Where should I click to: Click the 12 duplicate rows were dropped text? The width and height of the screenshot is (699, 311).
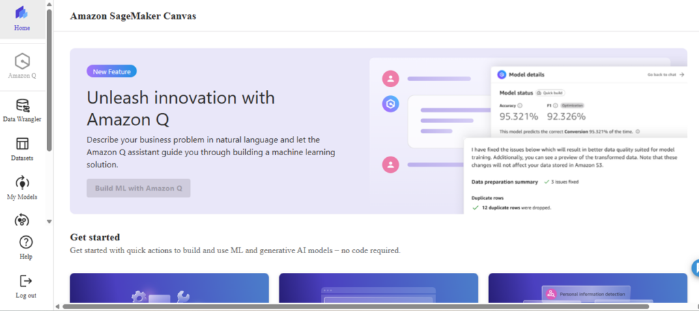(516, 208)
